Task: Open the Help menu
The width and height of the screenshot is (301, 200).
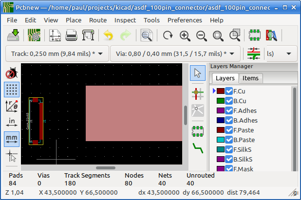Action: (217, 20)
